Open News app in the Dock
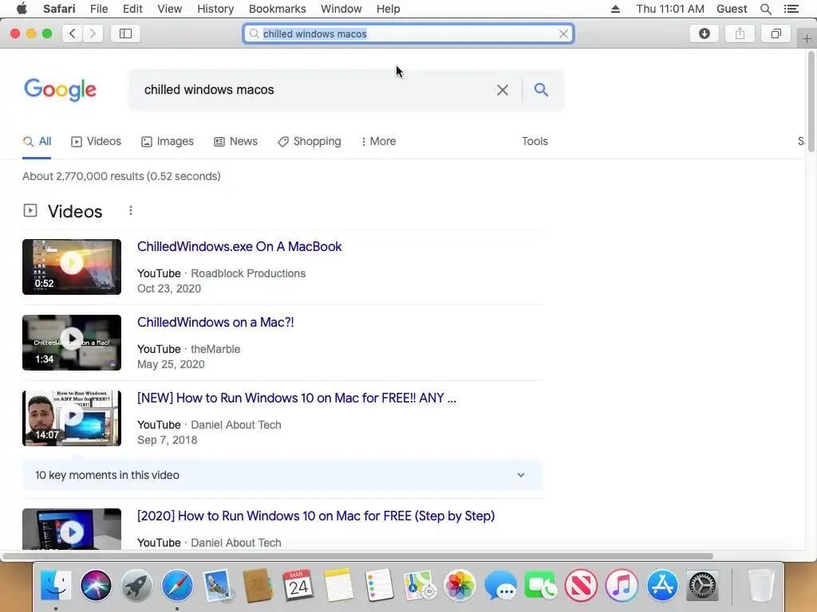The height and width of the screenshot is (612, 817). click(x=581, y=586)
